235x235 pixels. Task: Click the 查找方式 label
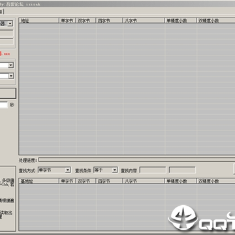pos(27,171)
